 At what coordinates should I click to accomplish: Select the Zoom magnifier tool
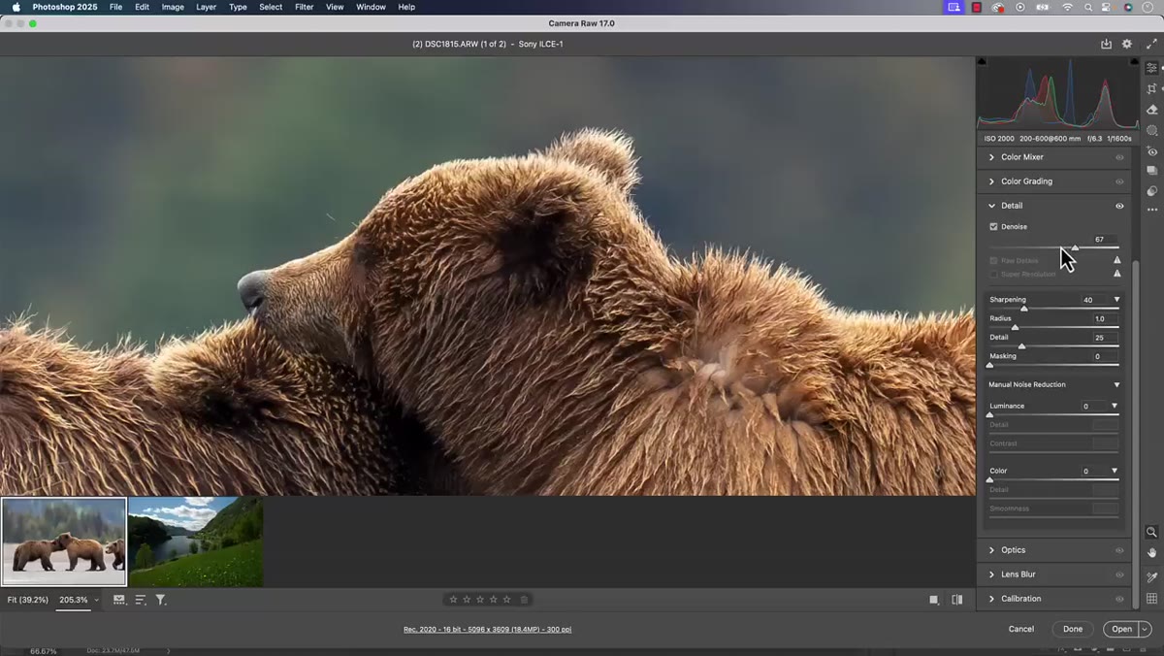1151,532
